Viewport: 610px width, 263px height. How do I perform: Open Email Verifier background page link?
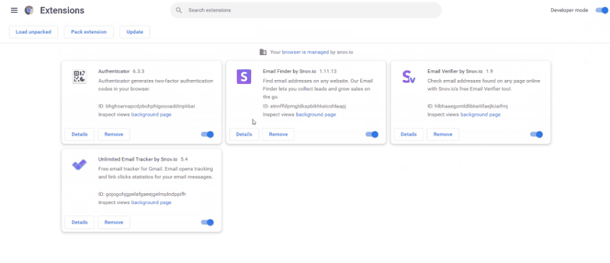481,115
